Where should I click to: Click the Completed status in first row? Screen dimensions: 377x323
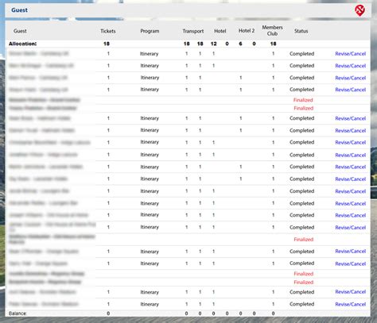tap(301, 54)
